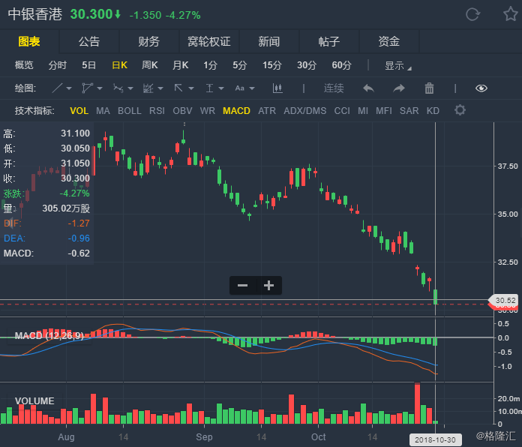
Task: Select the line drawing tool
Action: [x=57, y=88]
